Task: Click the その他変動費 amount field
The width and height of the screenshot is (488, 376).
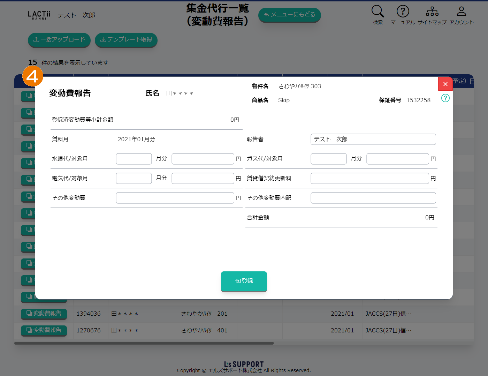Action: [175, 198]
